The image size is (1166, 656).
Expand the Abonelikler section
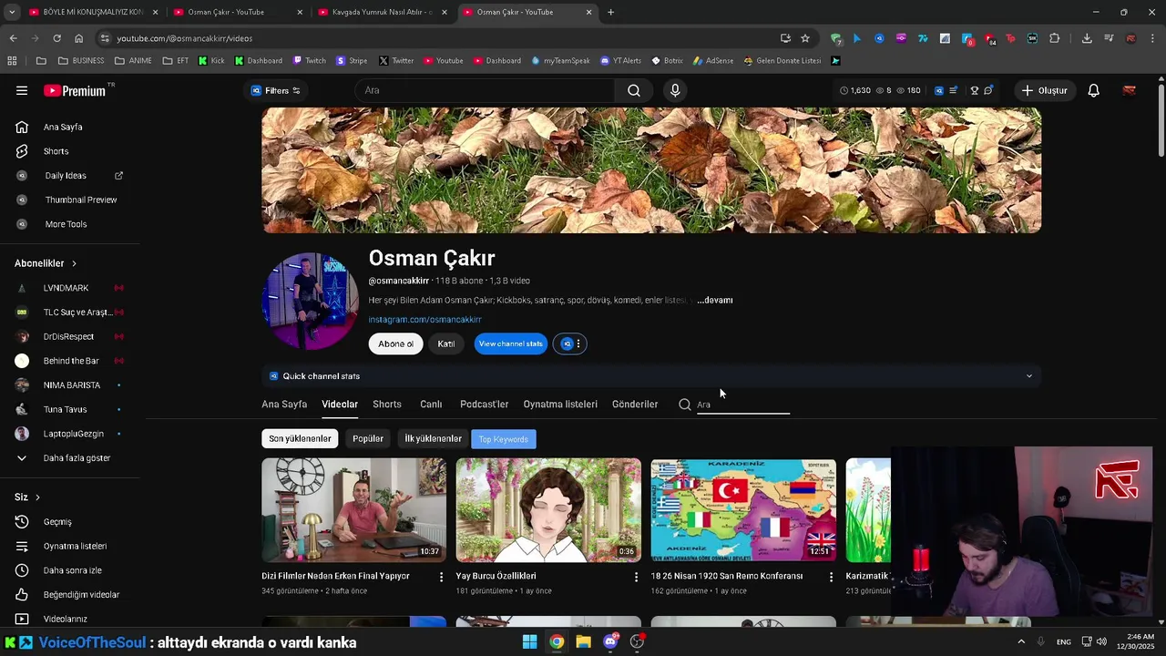46,263
